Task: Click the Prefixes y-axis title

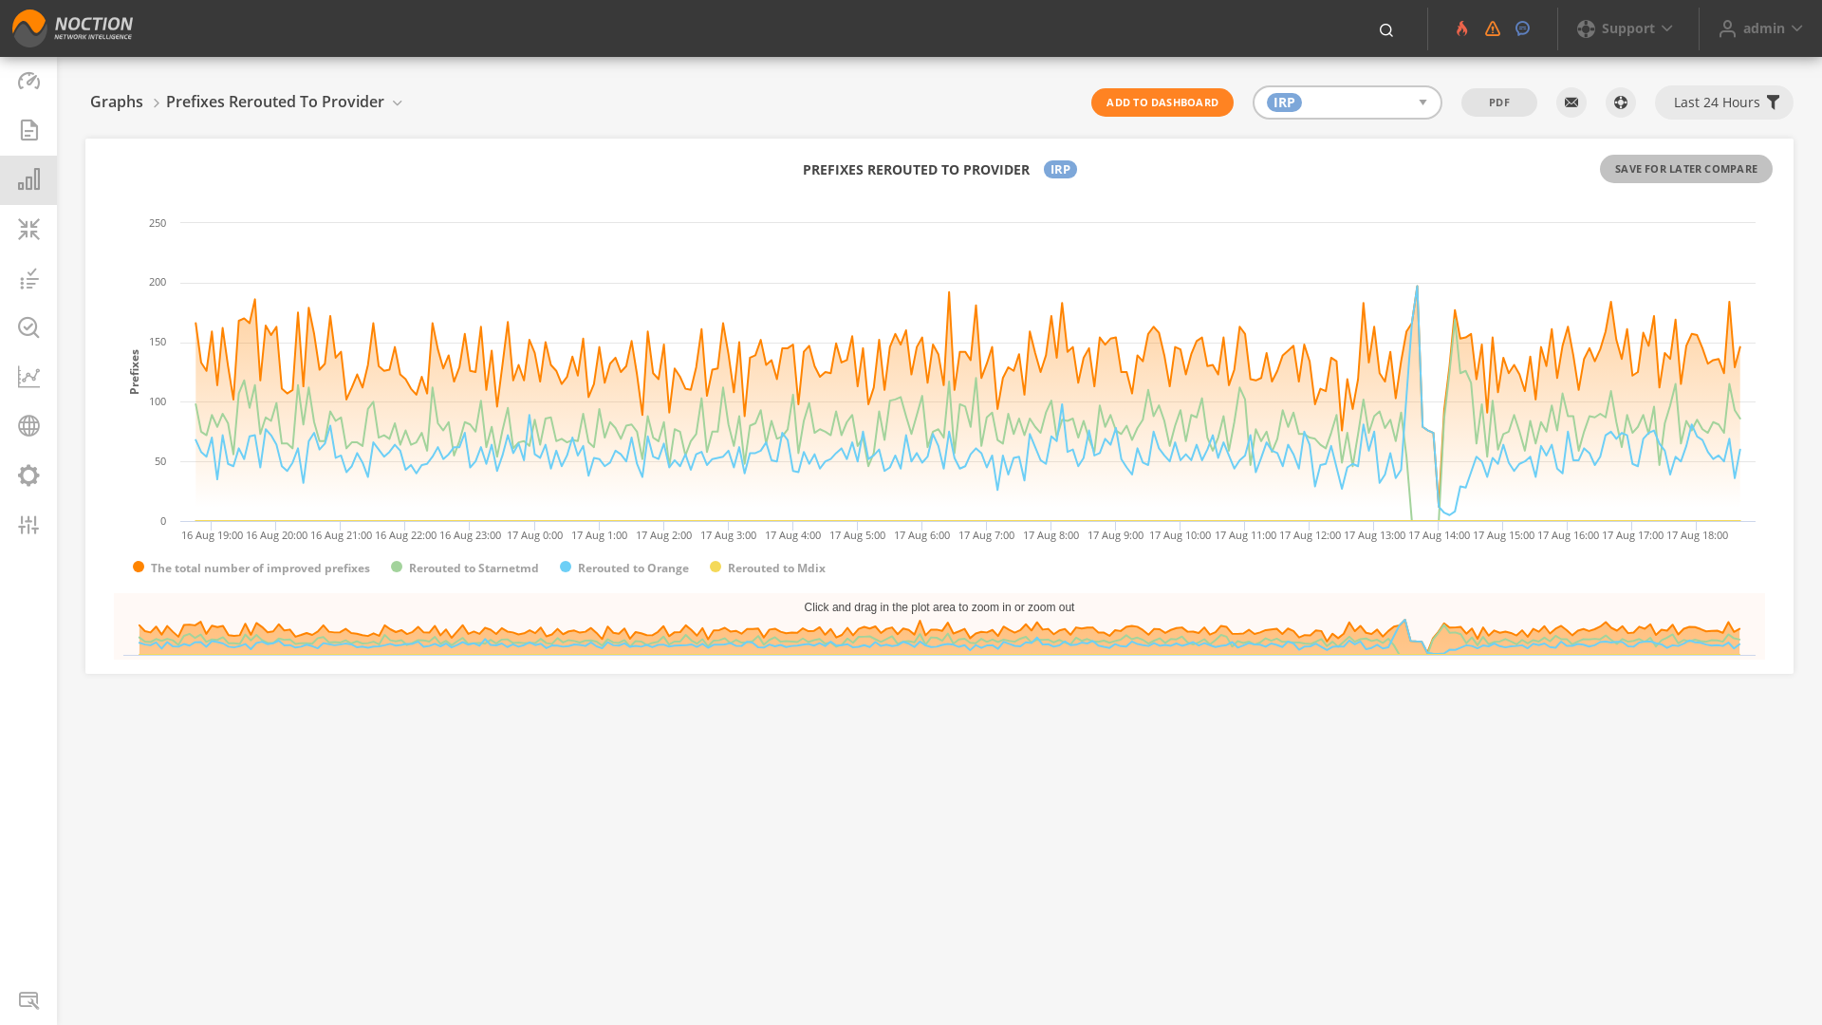Action: point(135,372)
